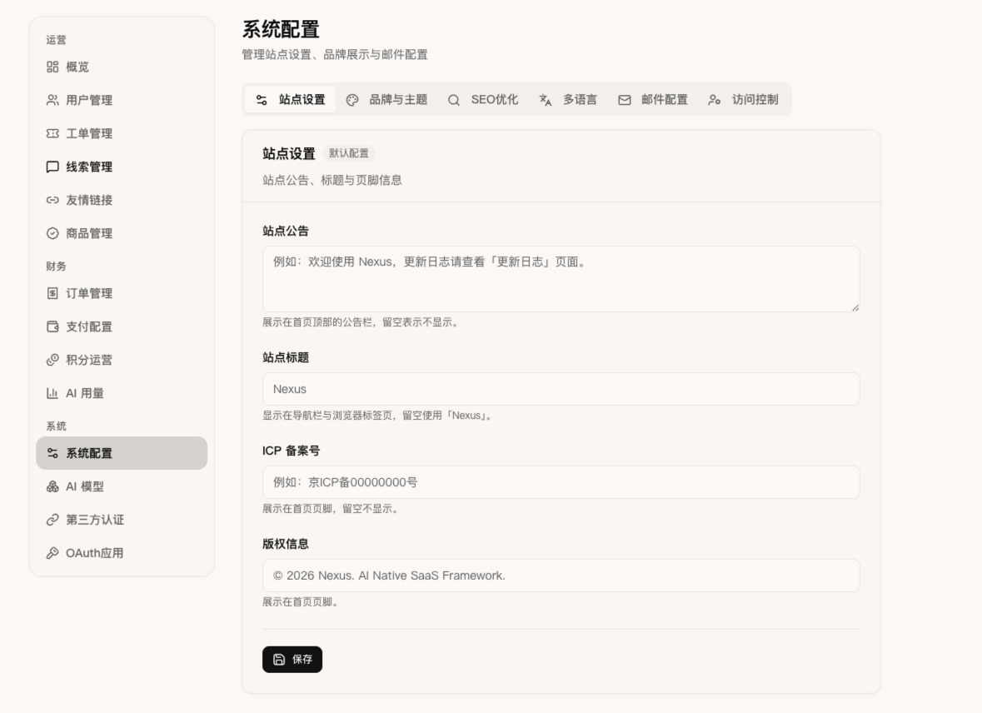The image size is (982, 713).
Task: Click the 站点公告 textarea resize handle
Action: click(855, 307)
